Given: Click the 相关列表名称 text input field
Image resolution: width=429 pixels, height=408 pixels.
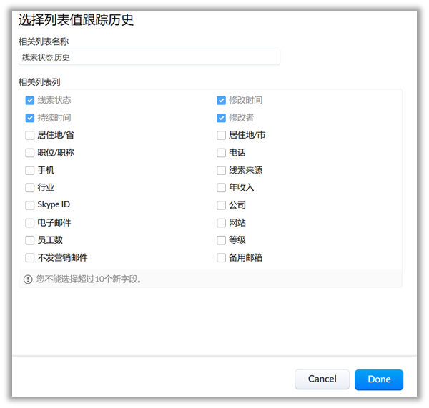Looking at the screenshot, I should coord(149,57).
